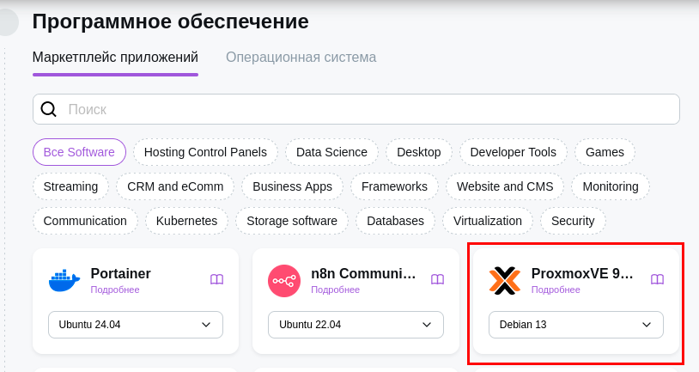Open the Portainer documentation book icon

click(217, 279)
